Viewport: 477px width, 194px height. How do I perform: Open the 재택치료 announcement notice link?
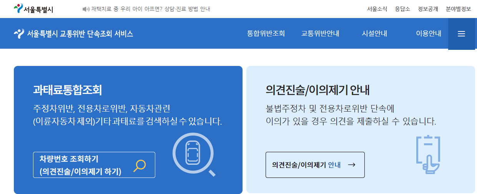coord(151,9)
